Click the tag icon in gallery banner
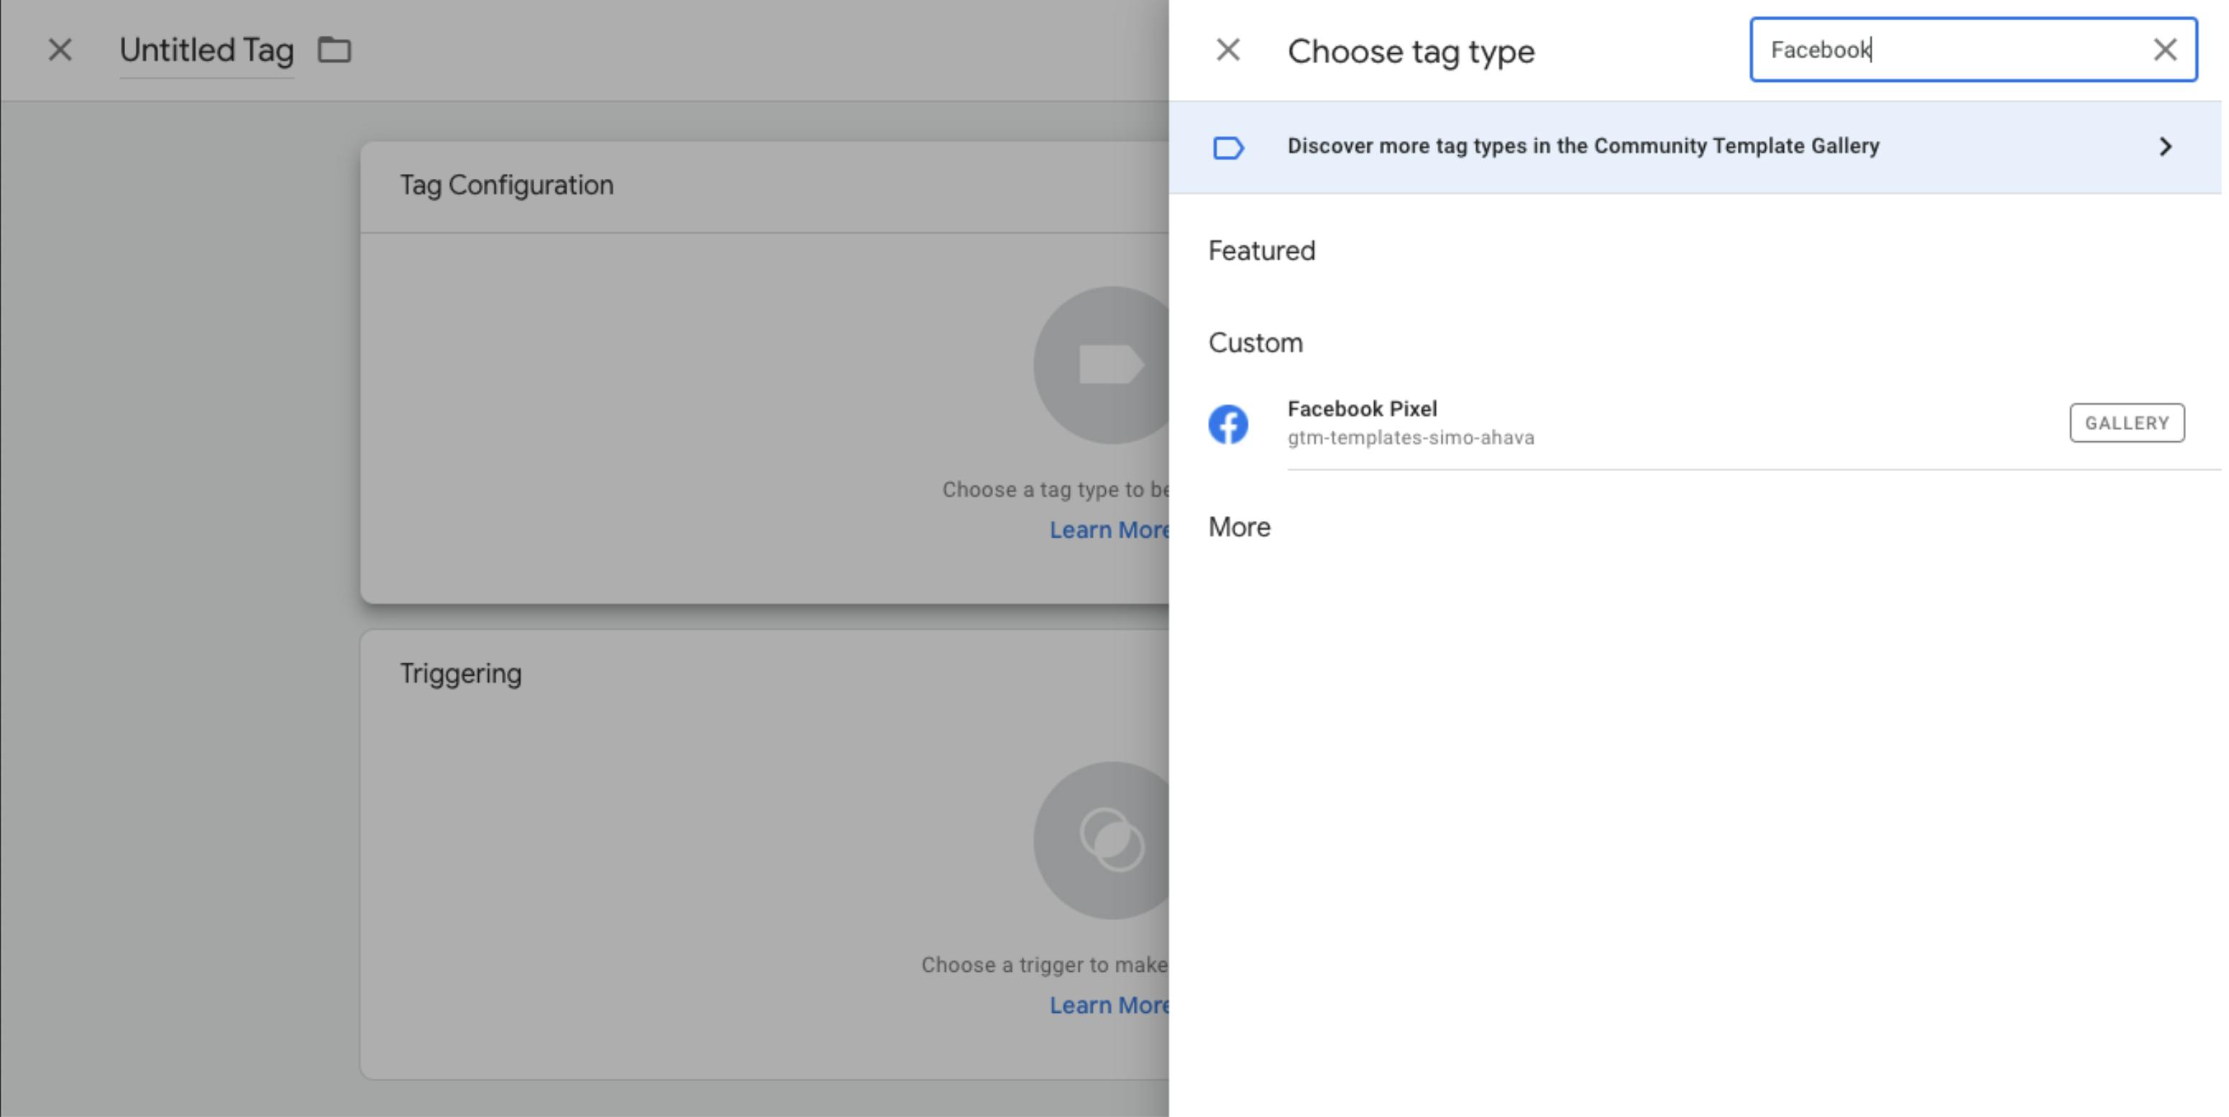The image size is (2229, 1117). point(1228,148)
